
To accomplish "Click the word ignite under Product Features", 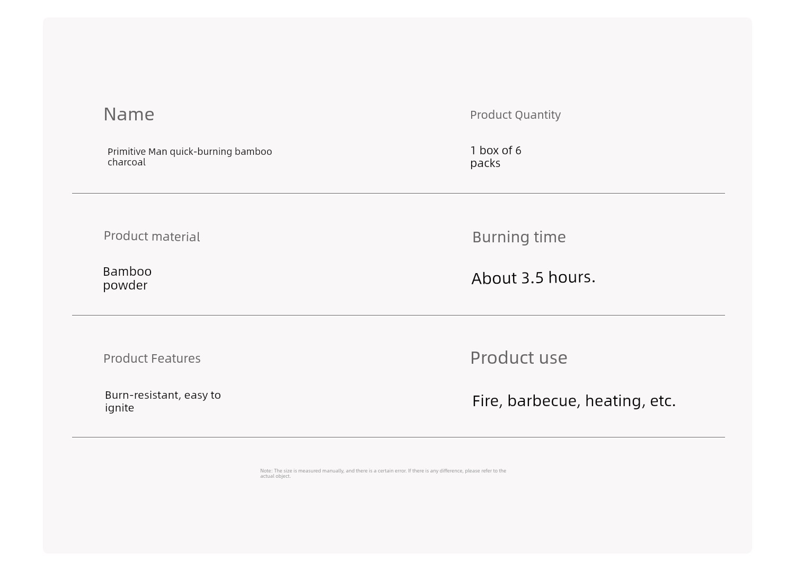I will pos(119,408).
